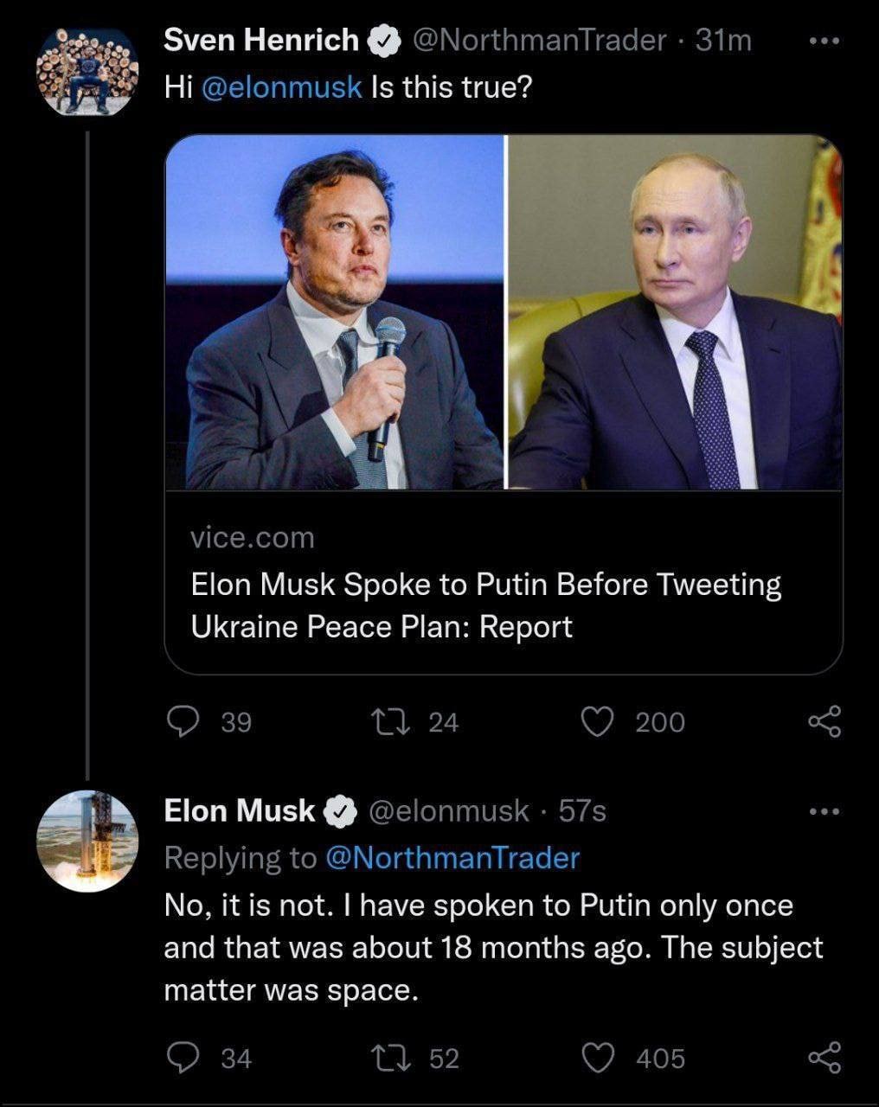This screenshot has width=879, height=1107.
Task: Click the @elonmusk mention link
Action: [281, 87]
